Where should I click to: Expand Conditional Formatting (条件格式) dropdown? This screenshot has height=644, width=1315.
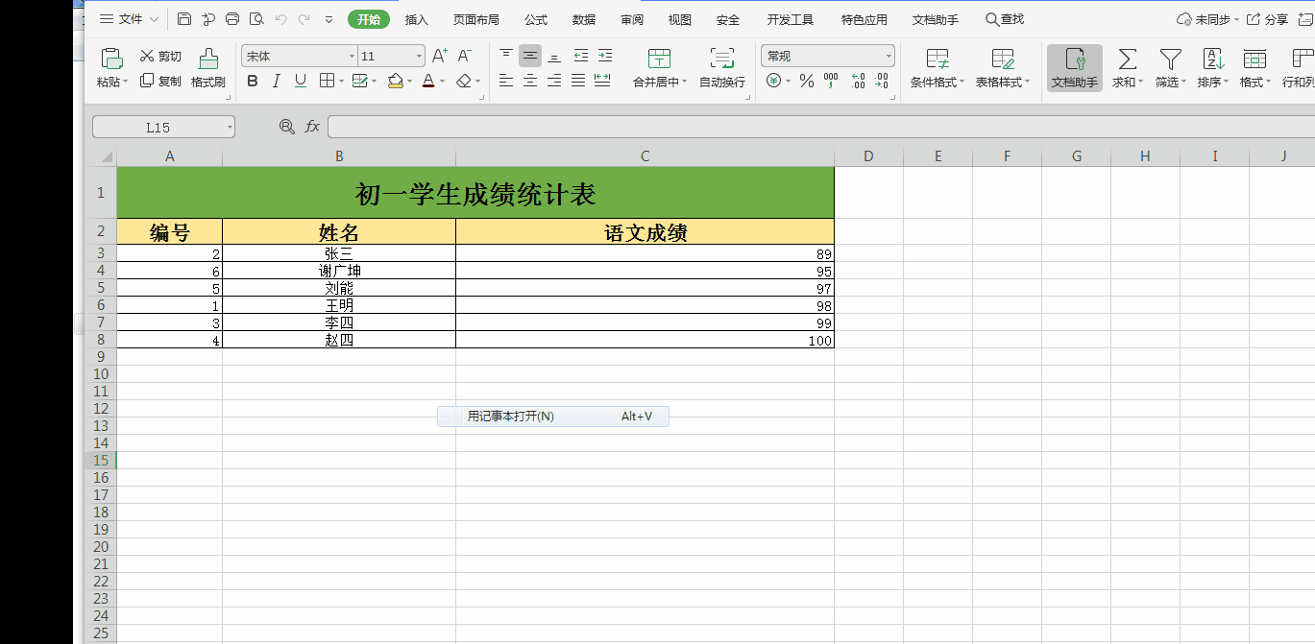pos(962,83)
